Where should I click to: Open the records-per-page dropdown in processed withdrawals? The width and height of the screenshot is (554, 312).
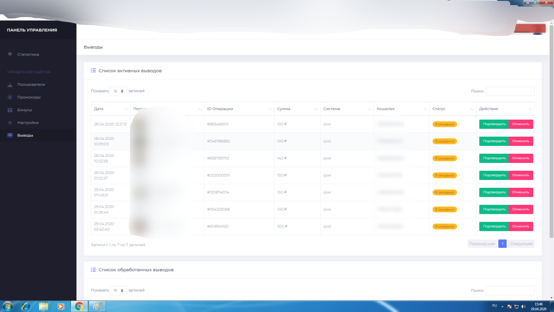pyautogui.click(x=118, y=290)
